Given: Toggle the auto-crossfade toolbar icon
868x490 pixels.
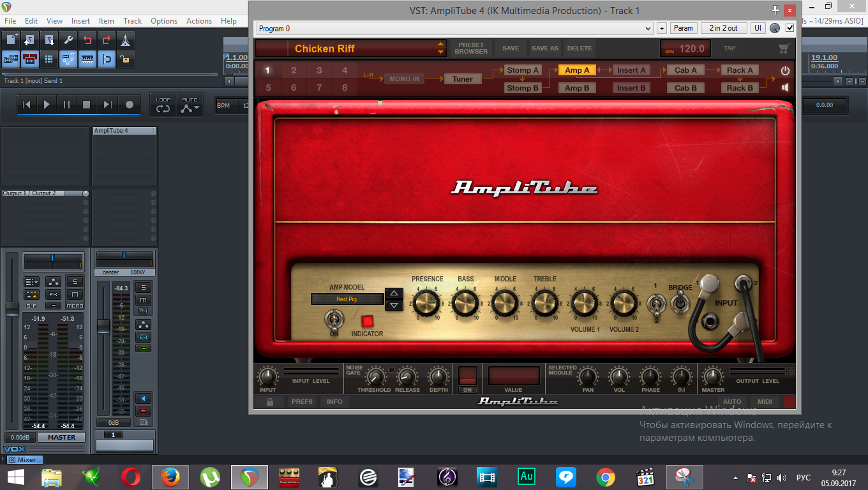Looking at the screenshot, I should coord(11,59).
